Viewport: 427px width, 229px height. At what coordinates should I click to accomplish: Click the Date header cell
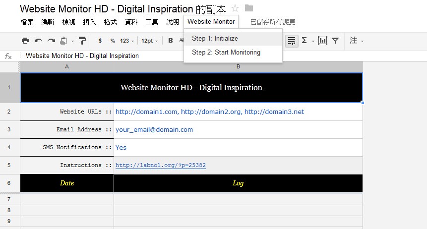click(x=67, y=183)
